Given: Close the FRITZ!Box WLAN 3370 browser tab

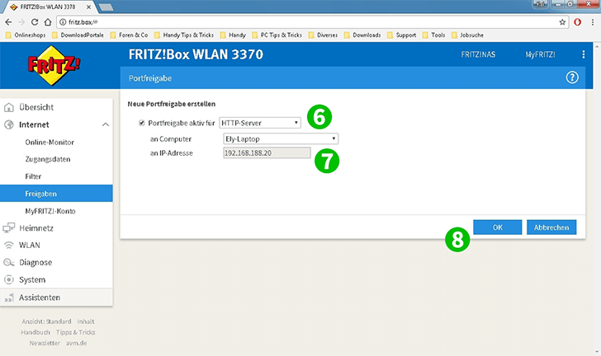Looking at the screenshot, I should [88, 7].
